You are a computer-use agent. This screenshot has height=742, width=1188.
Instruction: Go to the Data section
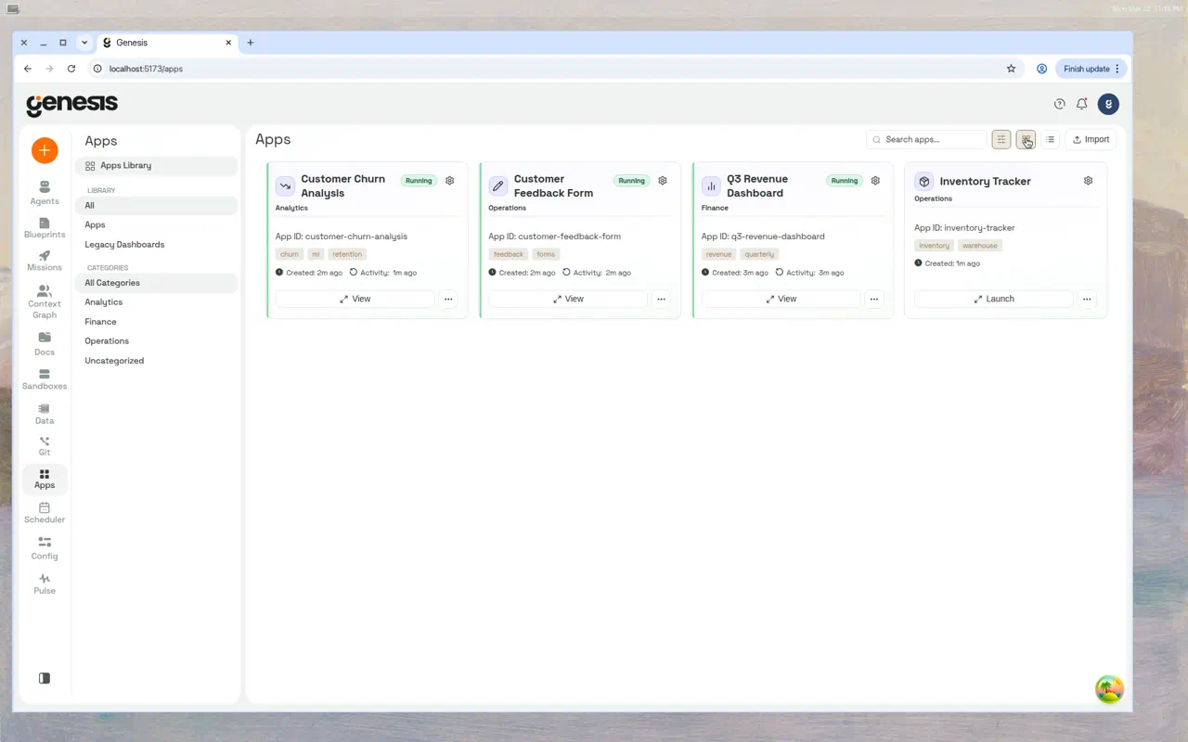45,414
